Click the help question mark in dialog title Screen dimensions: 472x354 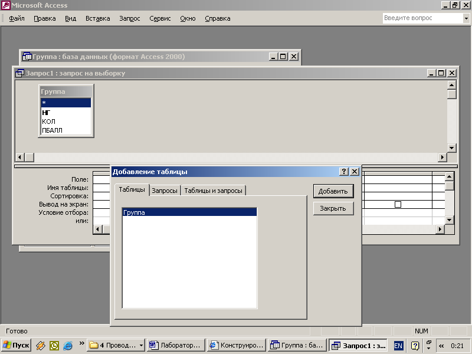pyautogui.click(x=344, y=172)
